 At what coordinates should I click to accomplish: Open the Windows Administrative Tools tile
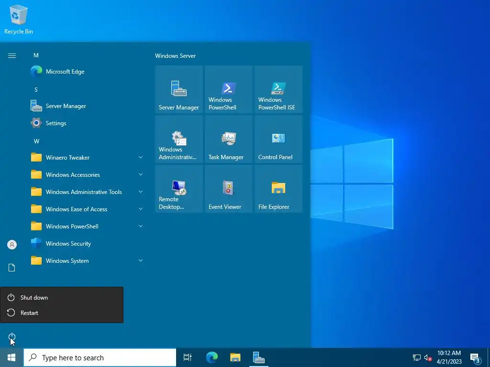pos(179,139)
